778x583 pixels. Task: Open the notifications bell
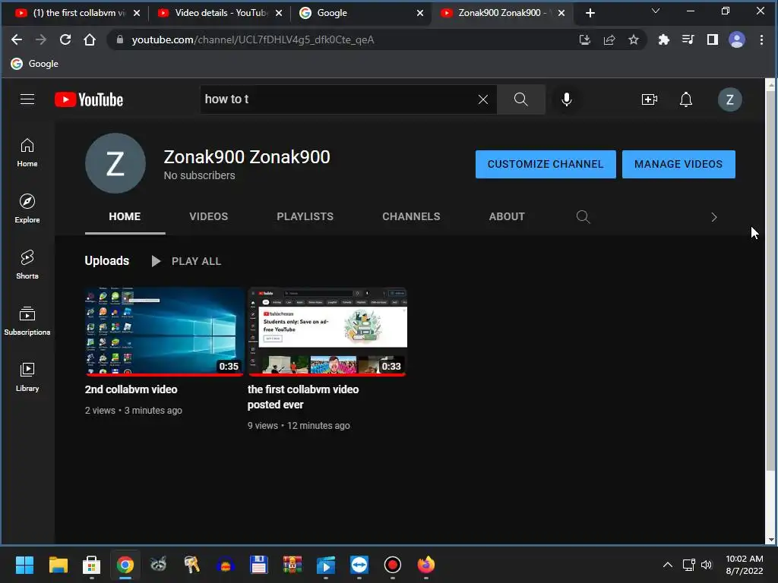[686, 99]
